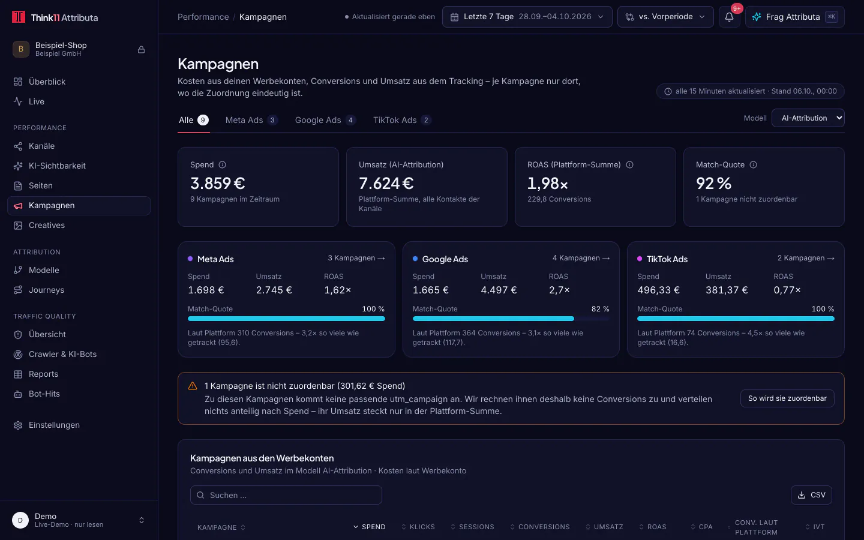The width and height of the screenshot is (864, 540).
Task: Click the Think11 Attributa logo
Action: [55, 17]
